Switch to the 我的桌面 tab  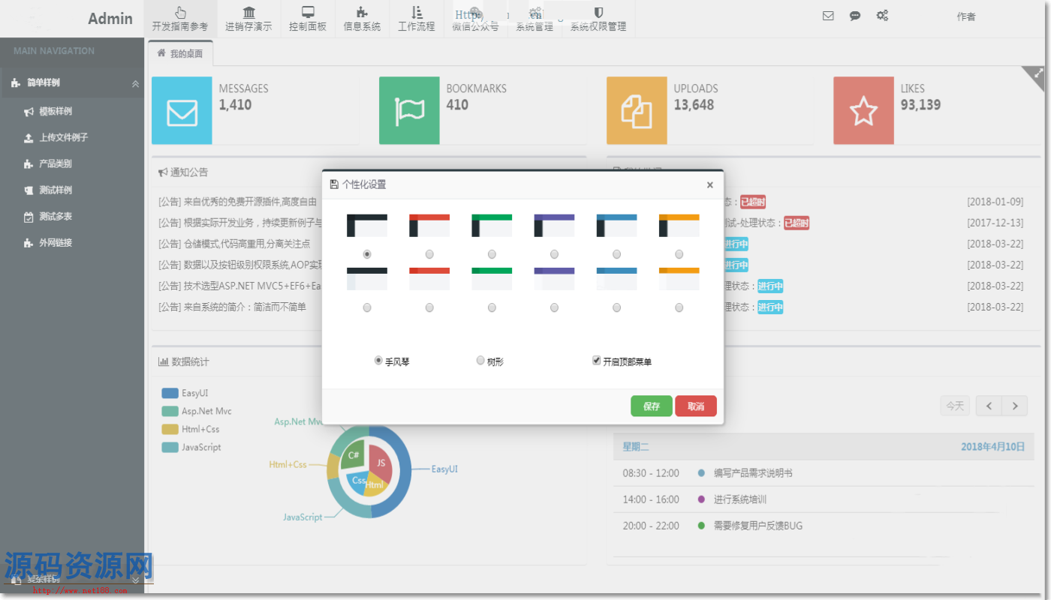point(180,53)
